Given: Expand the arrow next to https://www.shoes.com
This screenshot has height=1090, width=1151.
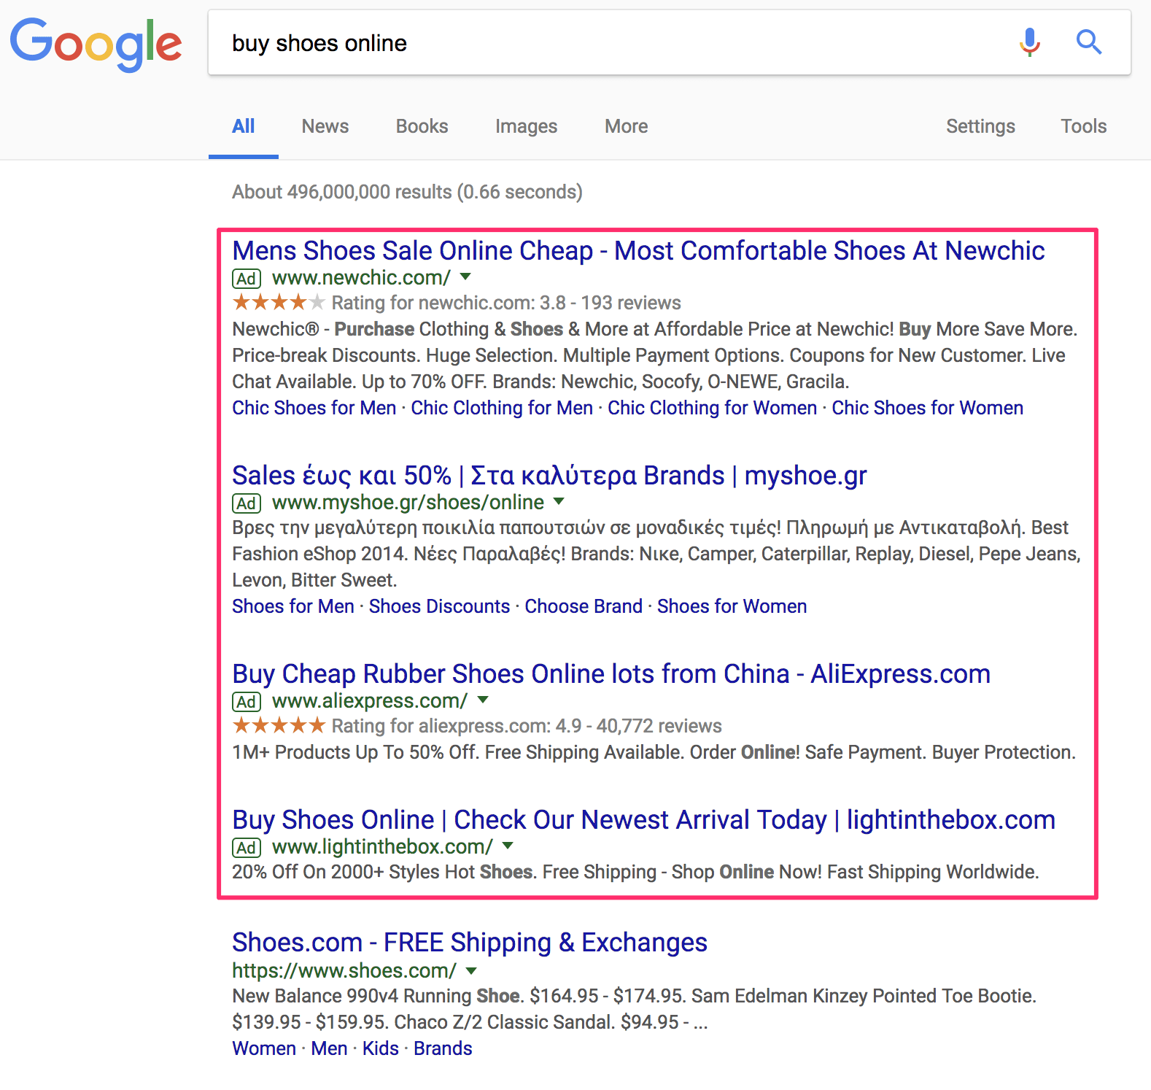Looking at the screenshot, I should 471,971.
